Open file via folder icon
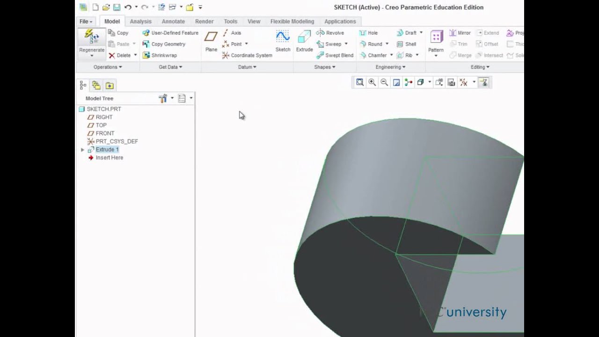 click(106, 7)
